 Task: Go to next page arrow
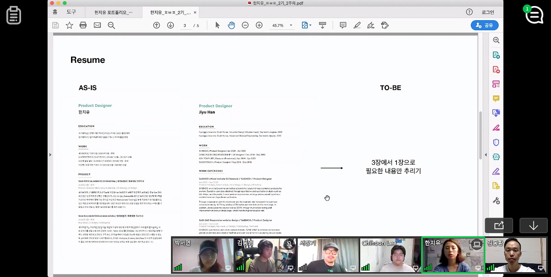tap(170, 25)
